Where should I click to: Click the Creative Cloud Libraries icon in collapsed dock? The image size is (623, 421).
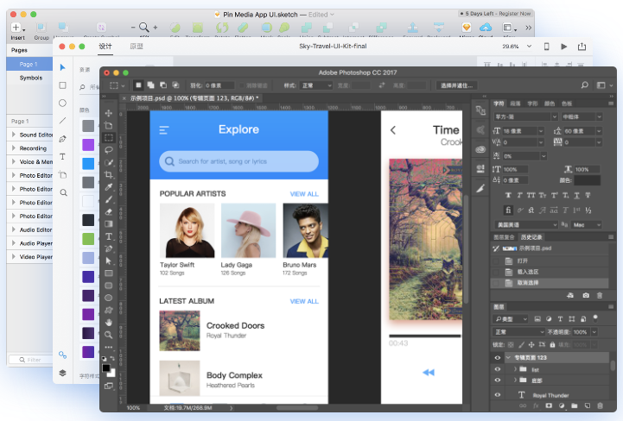pos(480,149)
